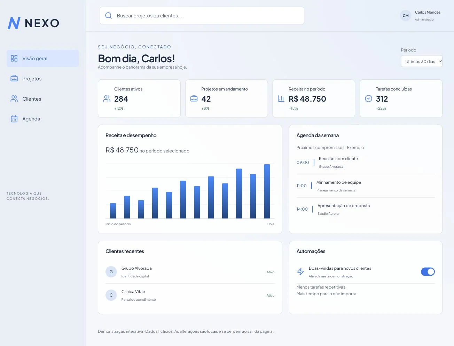Click the Visão geral dashboard icon
The image size is (454, 346).
tap(14, 58)
